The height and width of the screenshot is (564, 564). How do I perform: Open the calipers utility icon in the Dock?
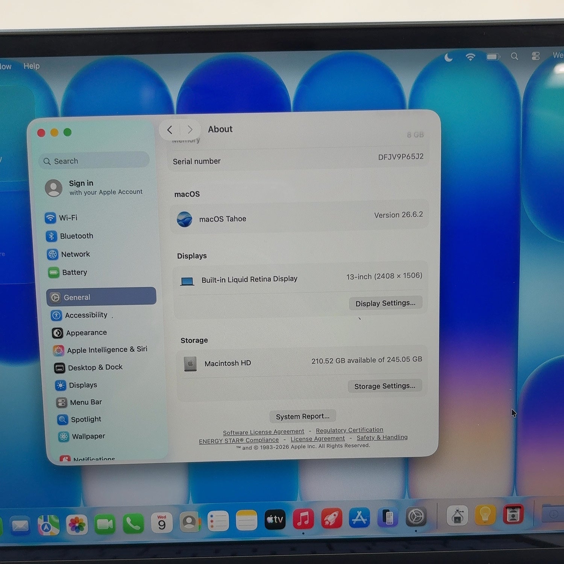click(457, 515)
